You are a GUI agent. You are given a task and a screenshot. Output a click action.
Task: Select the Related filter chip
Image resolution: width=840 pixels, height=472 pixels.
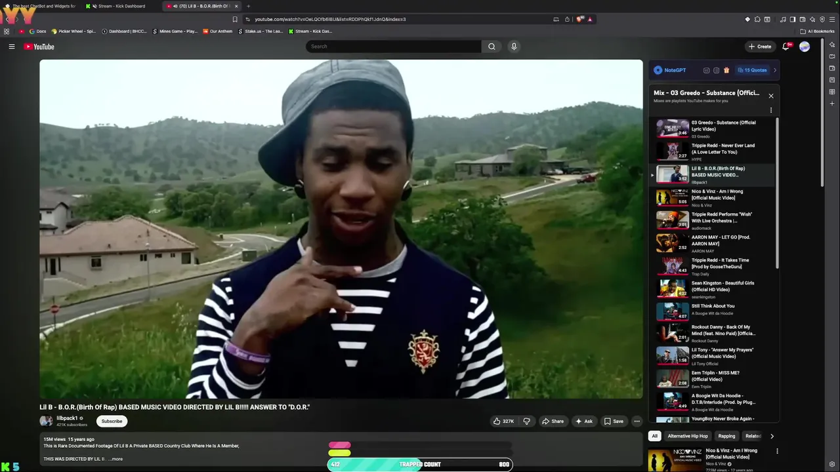tap(753, 436)
